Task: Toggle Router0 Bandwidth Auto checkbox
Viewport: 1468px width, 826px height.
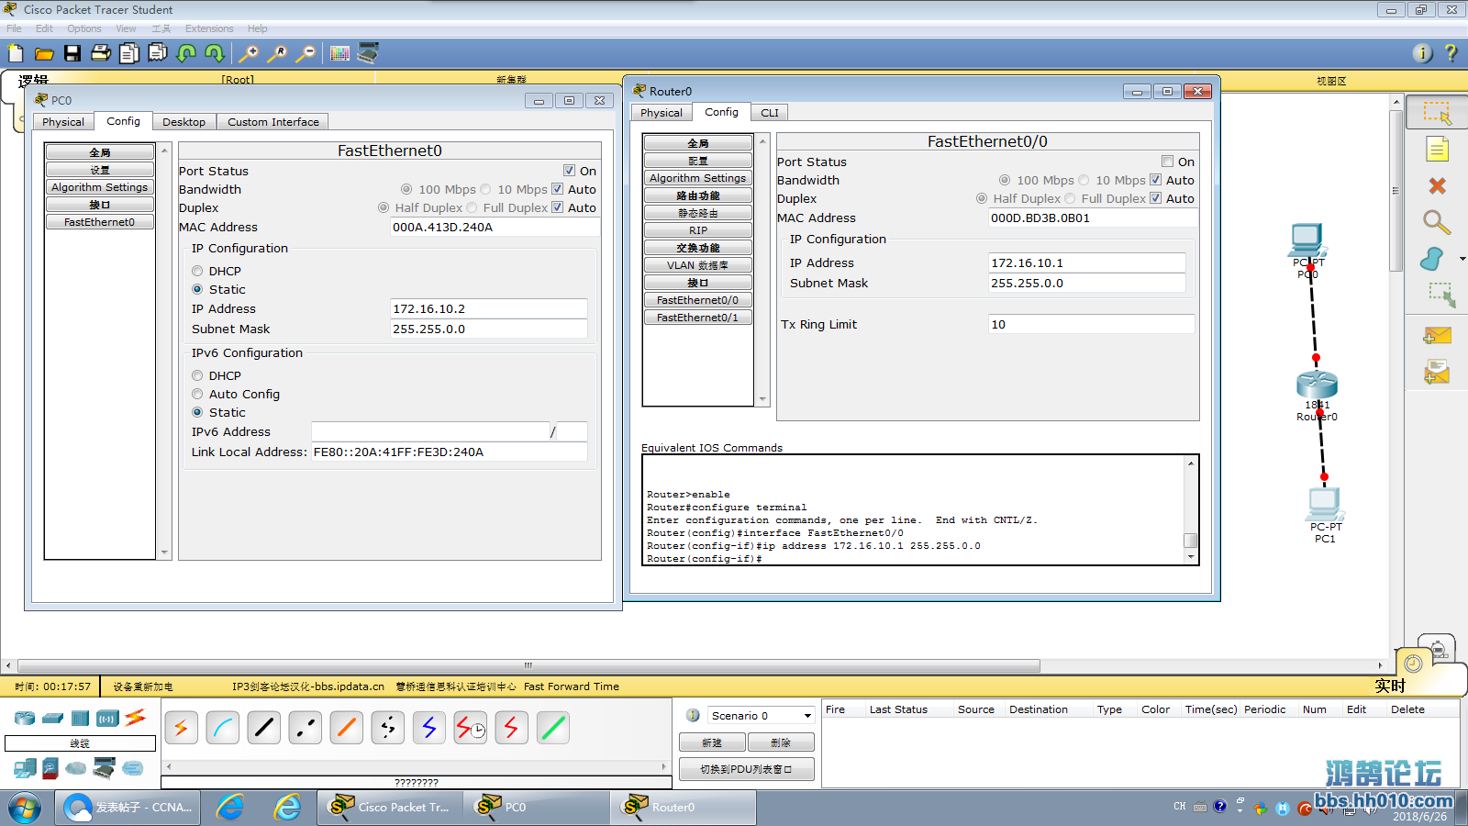Action: (1155, 180)
